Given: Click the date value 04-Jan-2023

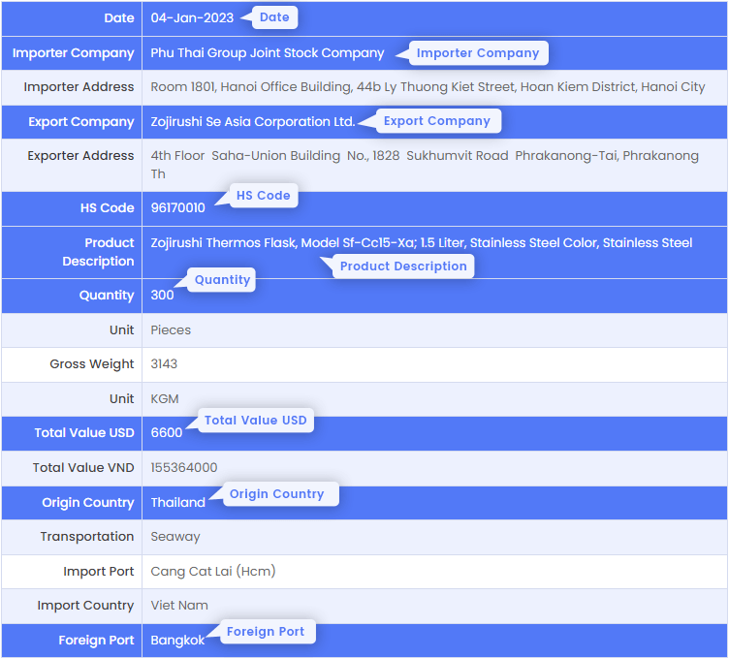Looking at the screenshot, I should click(x=192, y=18).
